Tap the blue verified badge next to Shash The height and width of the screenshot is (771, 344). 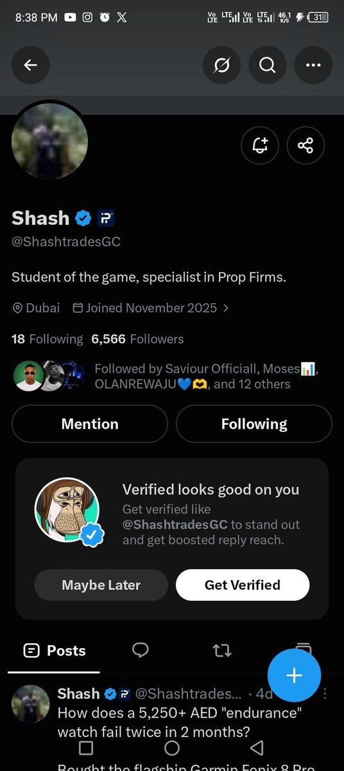pos(83,218)
